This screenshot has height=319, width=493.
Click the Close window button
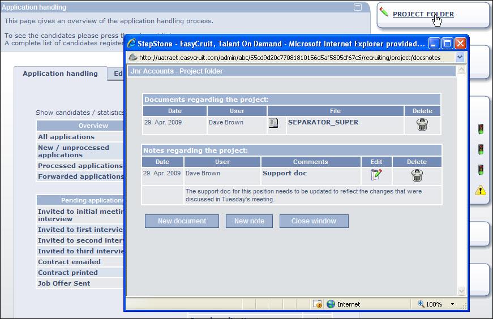(314, 221)
